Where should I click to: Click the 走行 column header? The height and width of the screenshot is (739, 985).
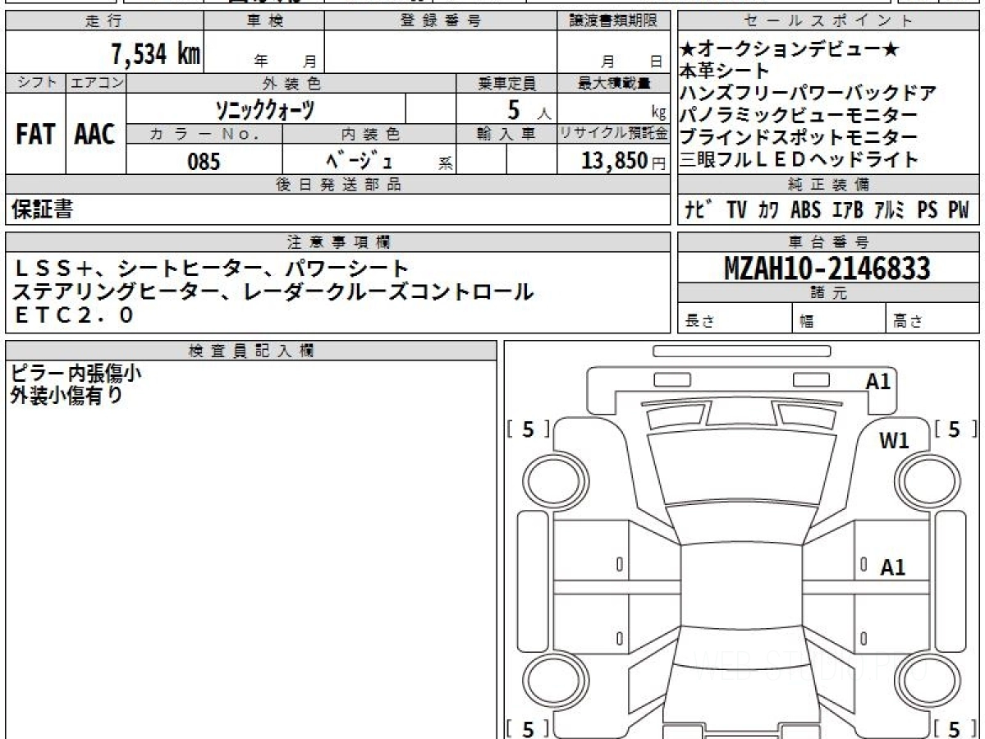(x=103, y=21)
